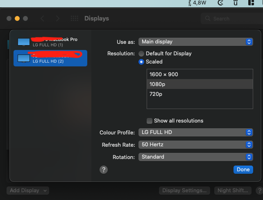Viewport: 263px width, 200px height.
Task: Select the 1600 × 900 resolution
Action: (164, 75)
